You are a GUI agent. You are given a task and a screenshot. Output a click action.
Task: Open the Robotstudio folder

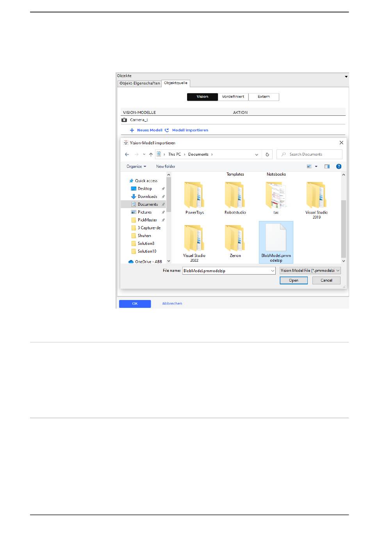pyautogui.click(x=235, y=198)
